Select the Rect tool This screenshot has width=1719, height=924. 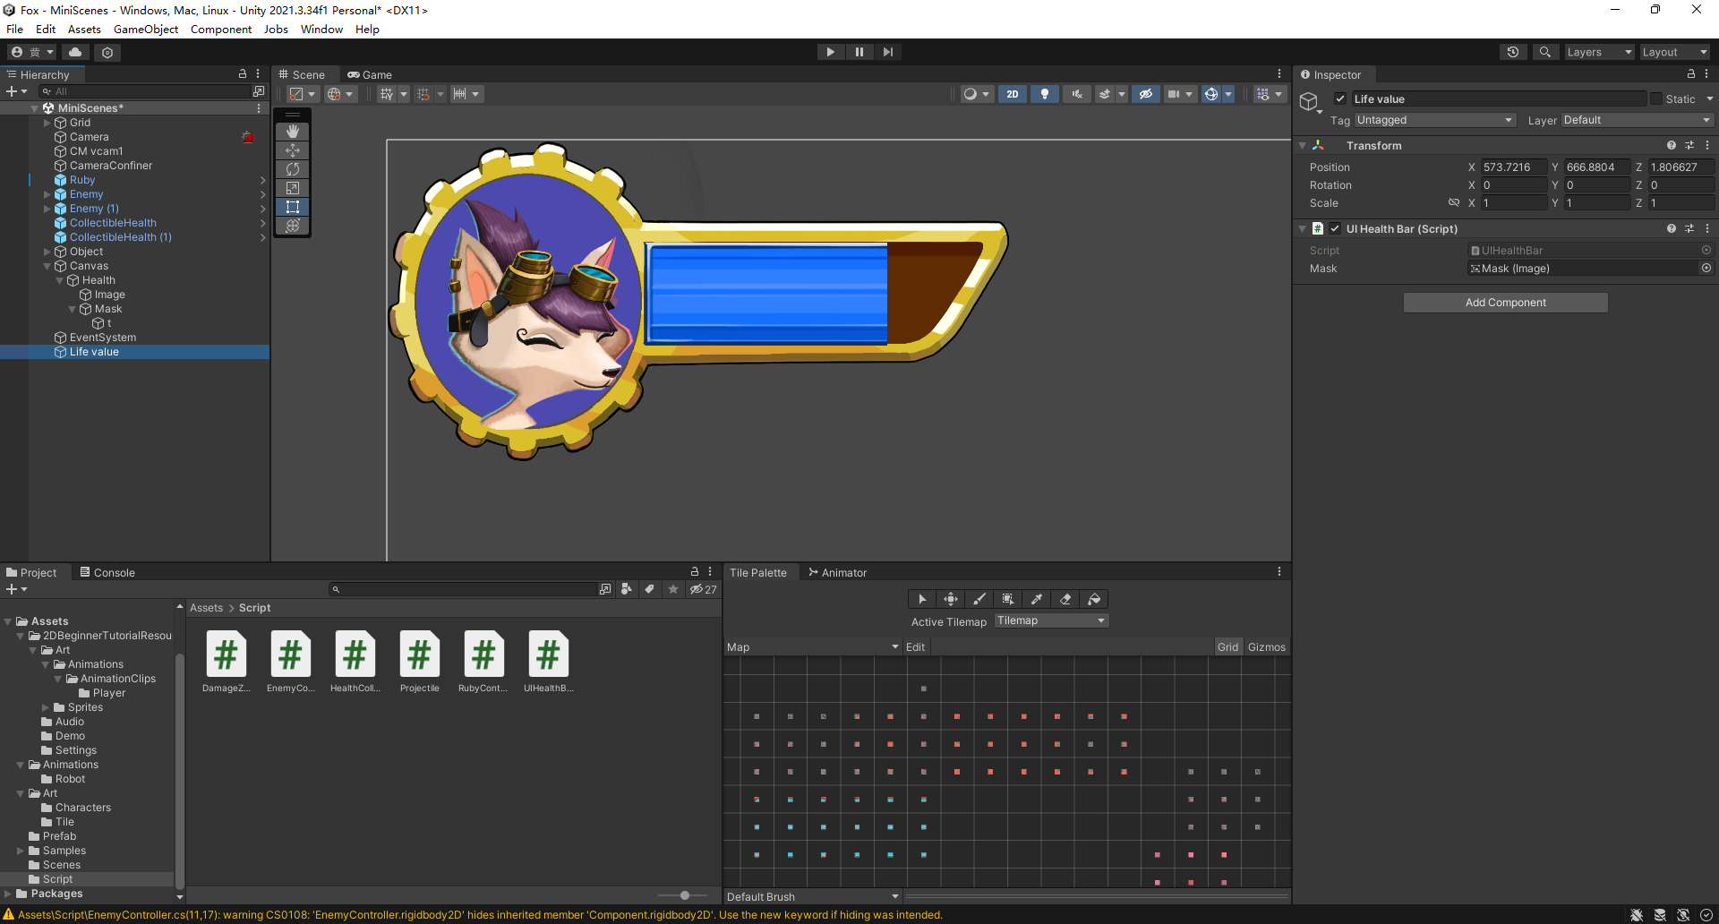coord(293,207)
